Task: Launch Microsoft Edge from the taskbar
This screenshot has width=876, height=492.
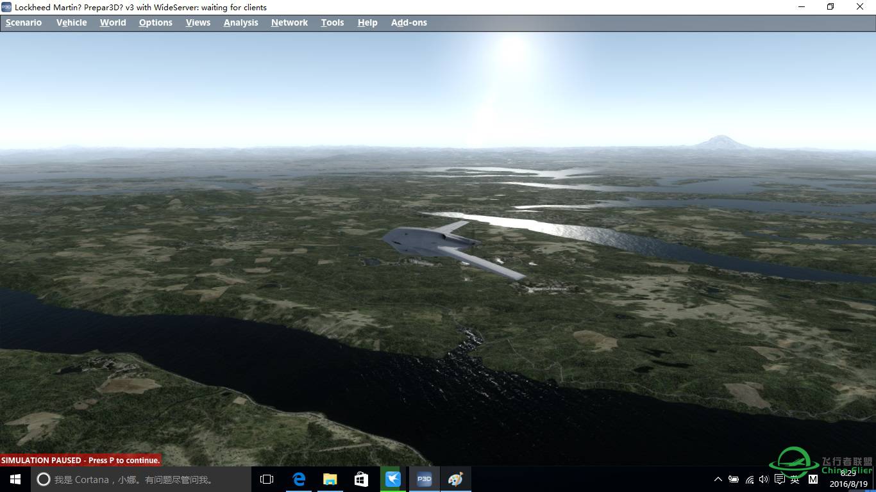Action: click(299, 479)
